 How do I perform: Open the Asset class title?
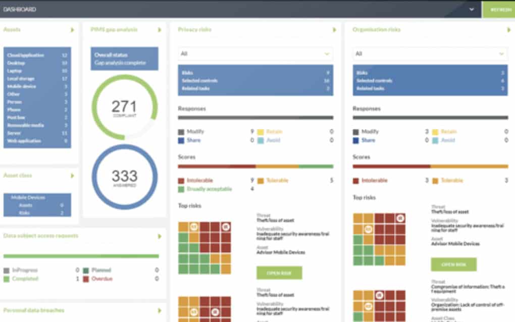pos(18,175)
